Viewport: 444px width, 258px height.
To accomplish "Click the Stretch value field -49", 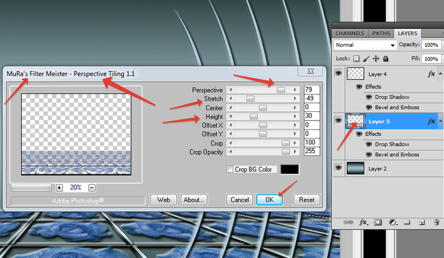I will [x=312, y=98].
